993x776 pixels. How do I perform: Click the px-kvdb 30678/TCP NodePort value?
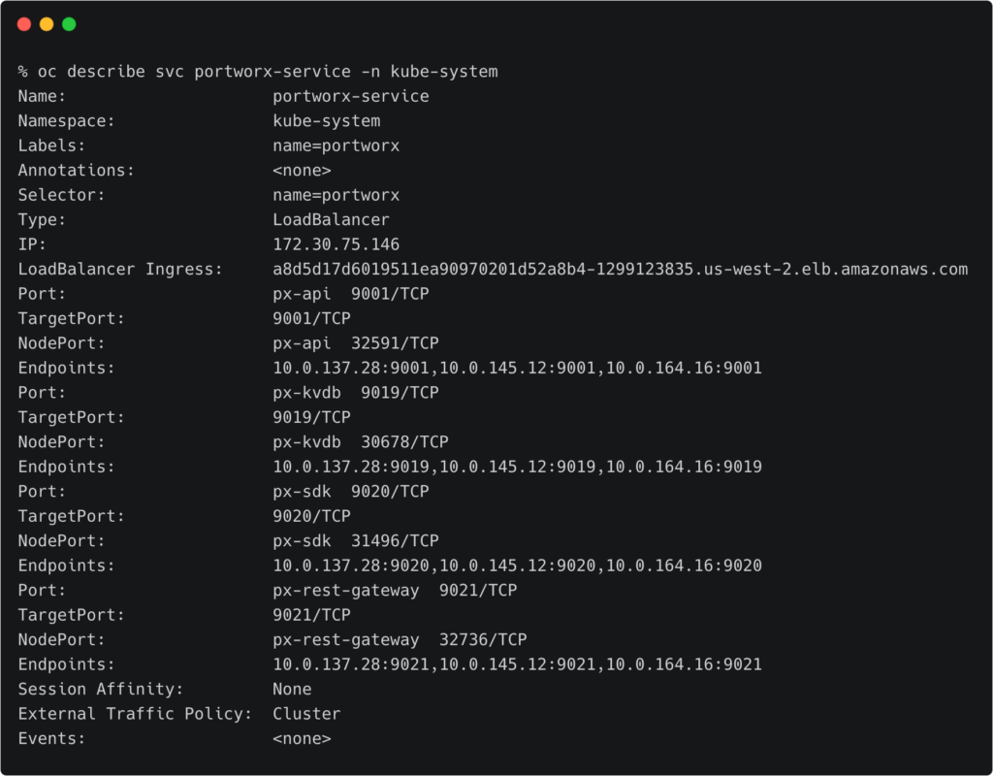pyautogui.click(x=360, y=442)
